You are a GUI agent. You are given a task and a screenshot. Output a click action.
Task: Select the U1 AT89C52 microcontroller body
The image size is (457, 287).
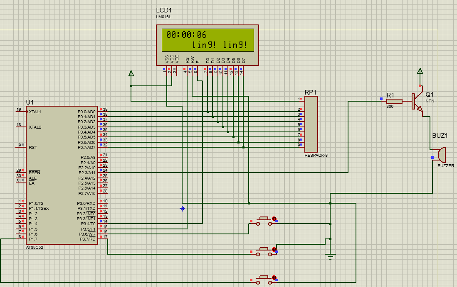point(62,175)
